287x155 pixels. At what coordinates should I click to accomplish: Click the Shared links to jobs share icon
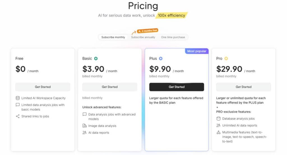click(x=18, y=116)
